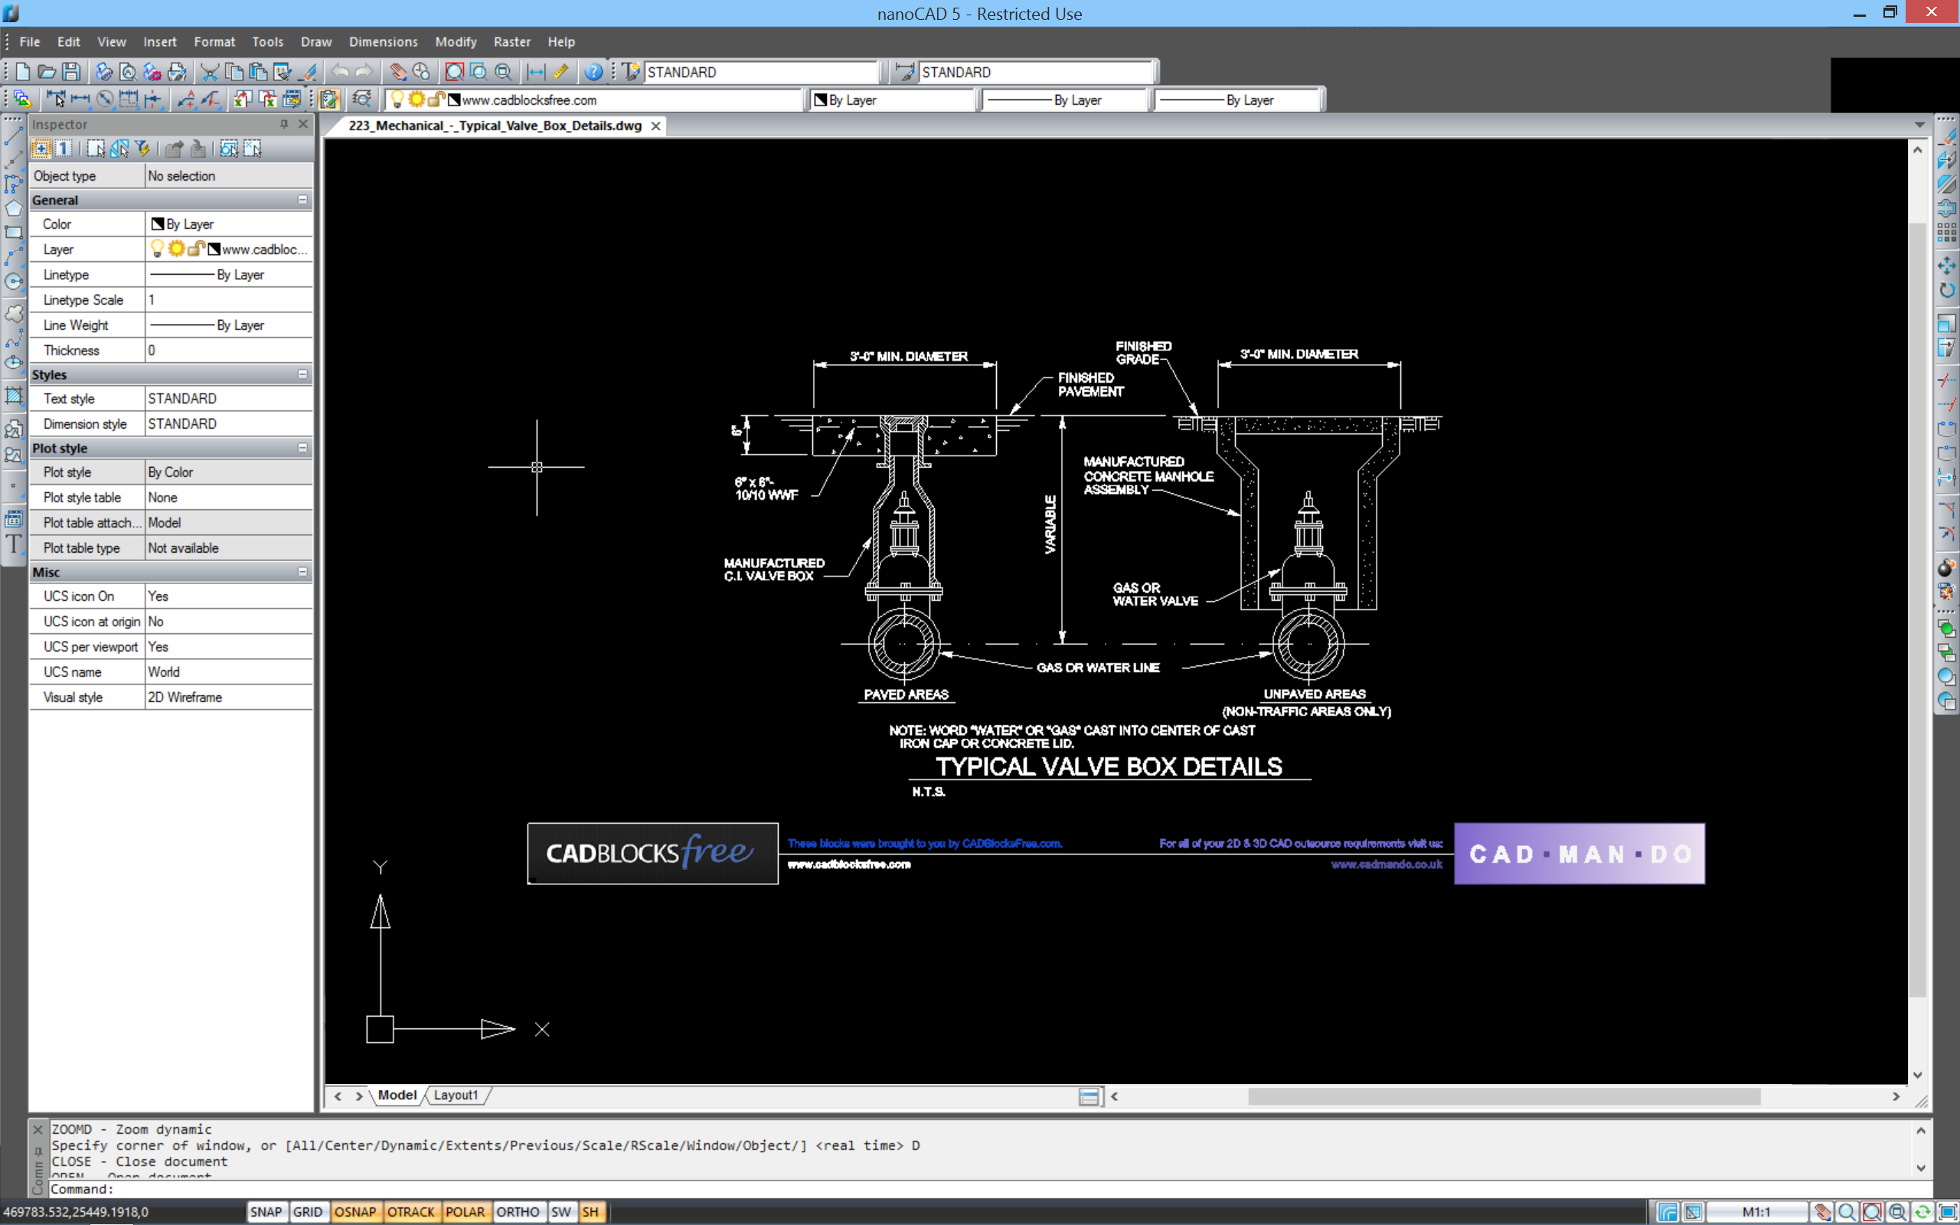Image resolution: width=1960 pixels, height=1225 pixels.
Task: Click the Match Properties brush icon
Action: pos(309,71)
